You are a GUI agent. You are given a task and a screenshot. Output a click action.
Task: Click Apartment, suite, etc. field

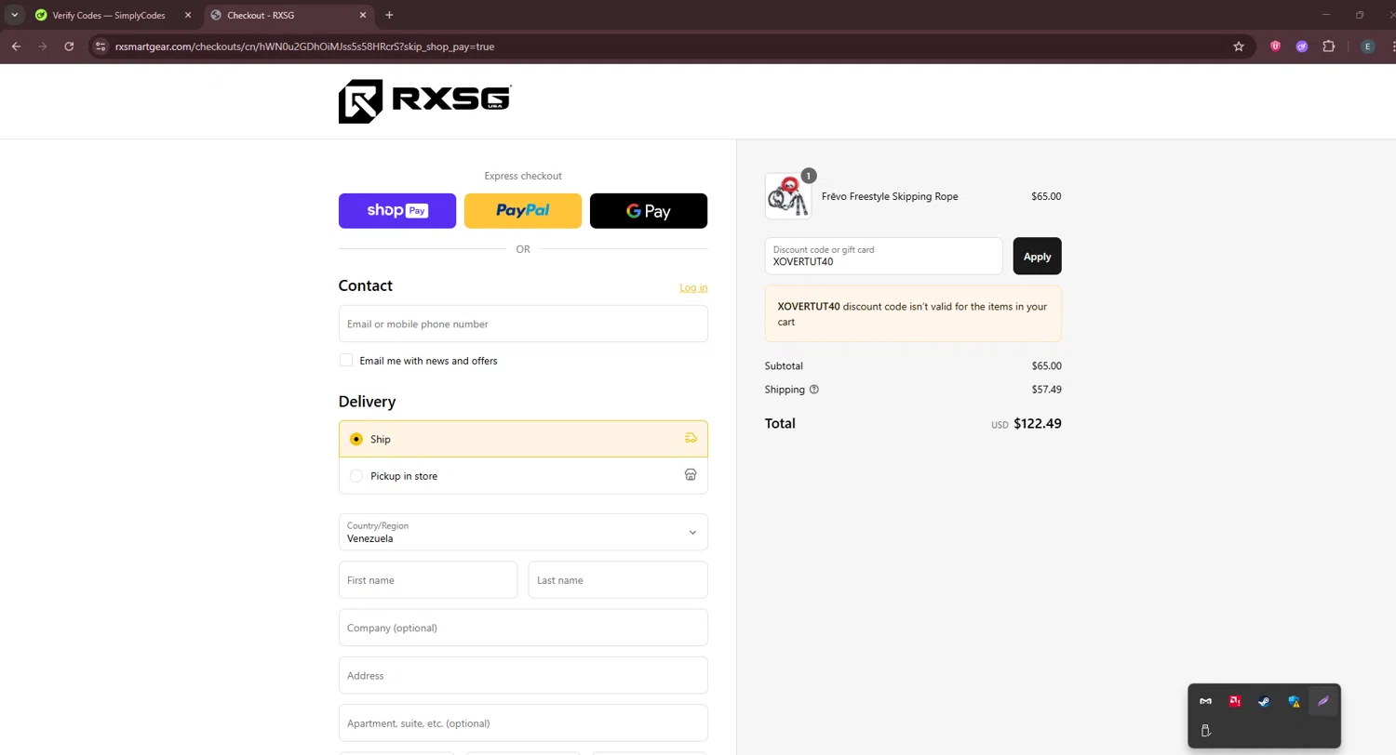click(523, 722)
